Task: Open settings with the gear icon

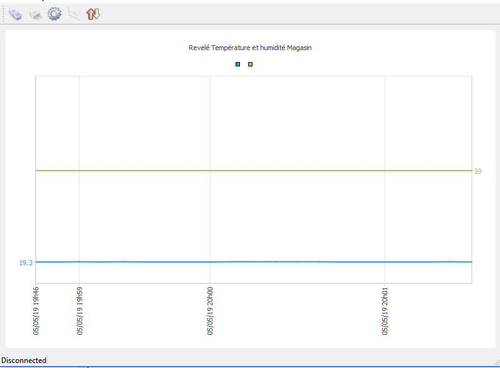Action: [x=55, y=14]
